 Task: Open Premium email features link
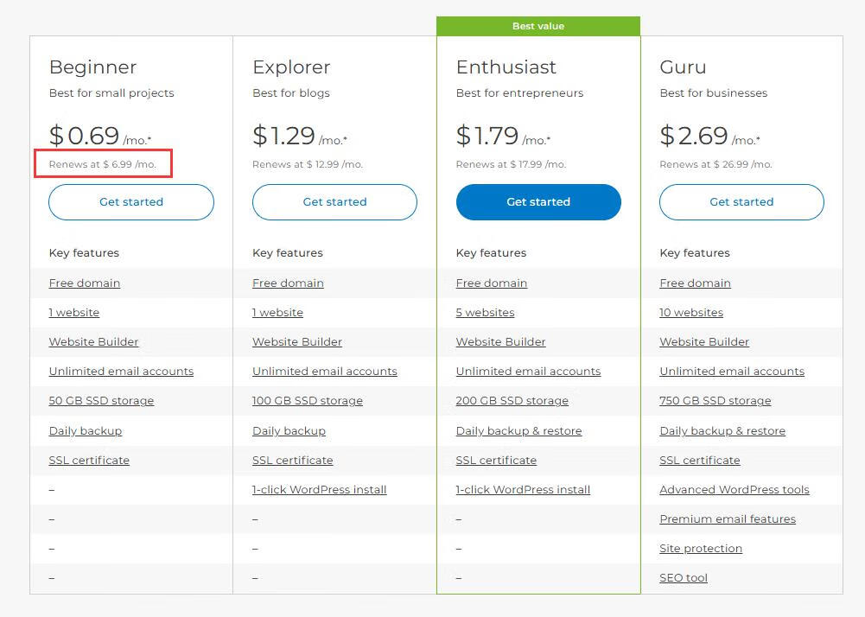(x=728, y=519)
